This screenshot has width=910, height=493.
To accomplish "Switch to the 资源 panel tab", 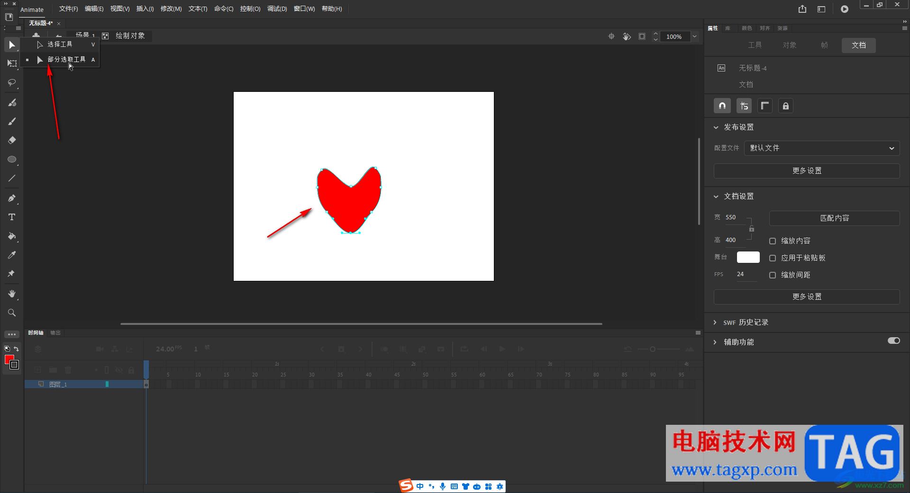I will click(783, 28).
